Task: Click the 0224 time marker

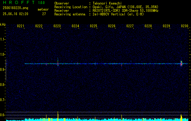Action: point(75,26)
